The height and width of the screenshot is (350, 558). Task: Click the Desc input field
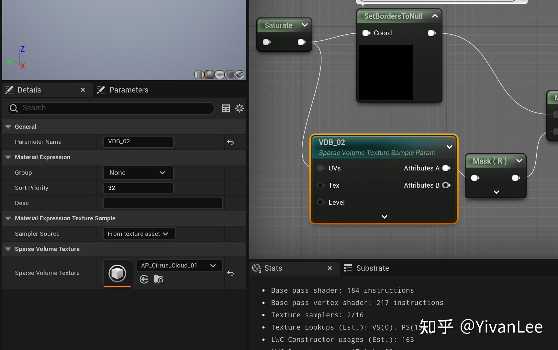point(163,203)
